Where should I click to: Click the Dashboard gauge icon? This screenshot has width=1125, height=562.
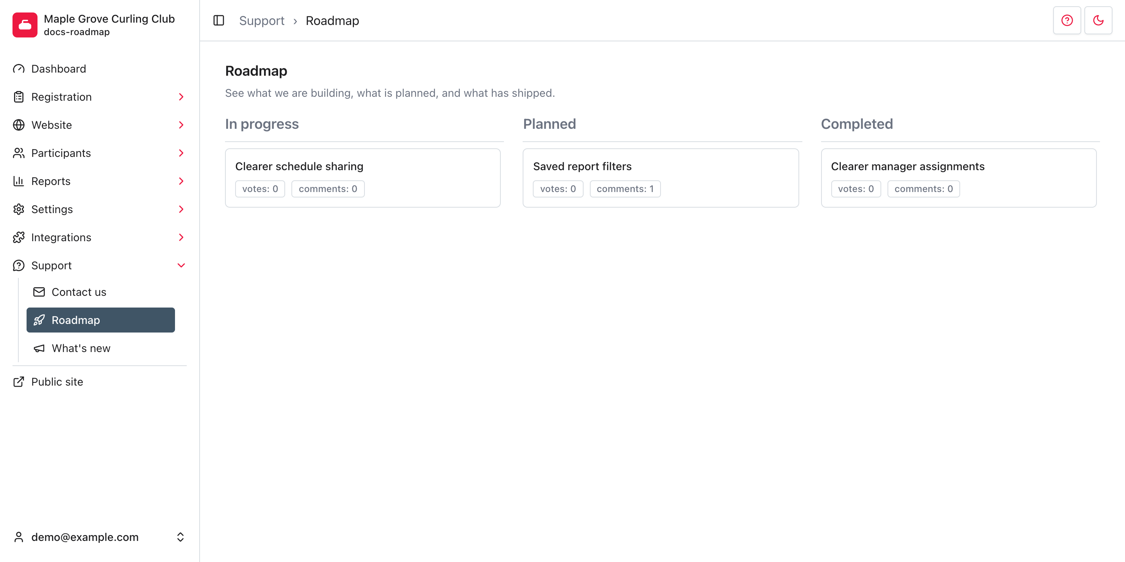tap(19, 69)
